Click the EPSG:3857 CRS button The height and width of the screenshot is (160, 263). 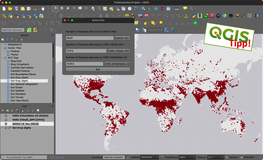click(248, 157)
